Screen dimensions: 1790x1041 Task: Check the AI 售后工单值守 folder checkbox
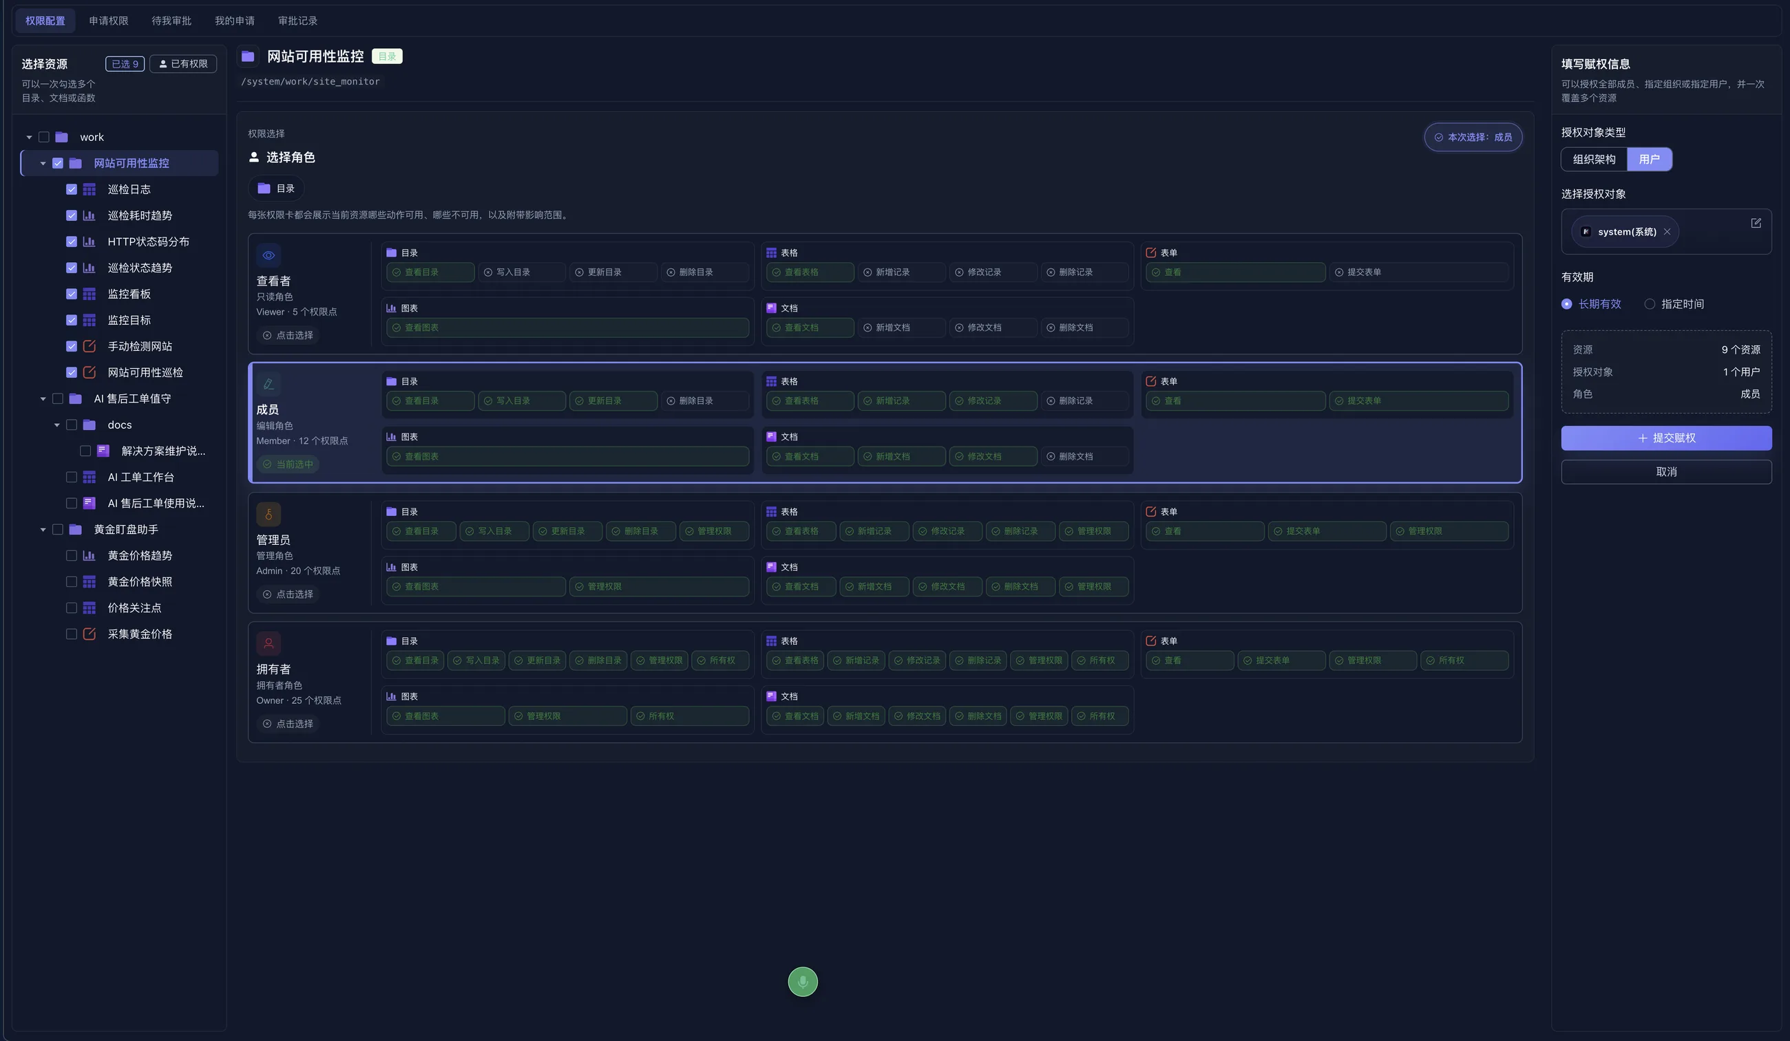(59, 398)
